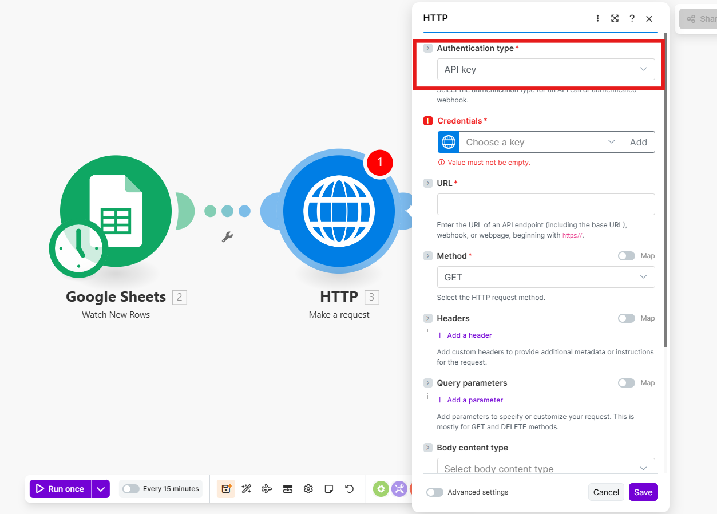The height and width of the screenshot is (514, 717).
Task: Save the scenario using the floppy disk icon
Action: pyautogui.click(x=226, y=489)
